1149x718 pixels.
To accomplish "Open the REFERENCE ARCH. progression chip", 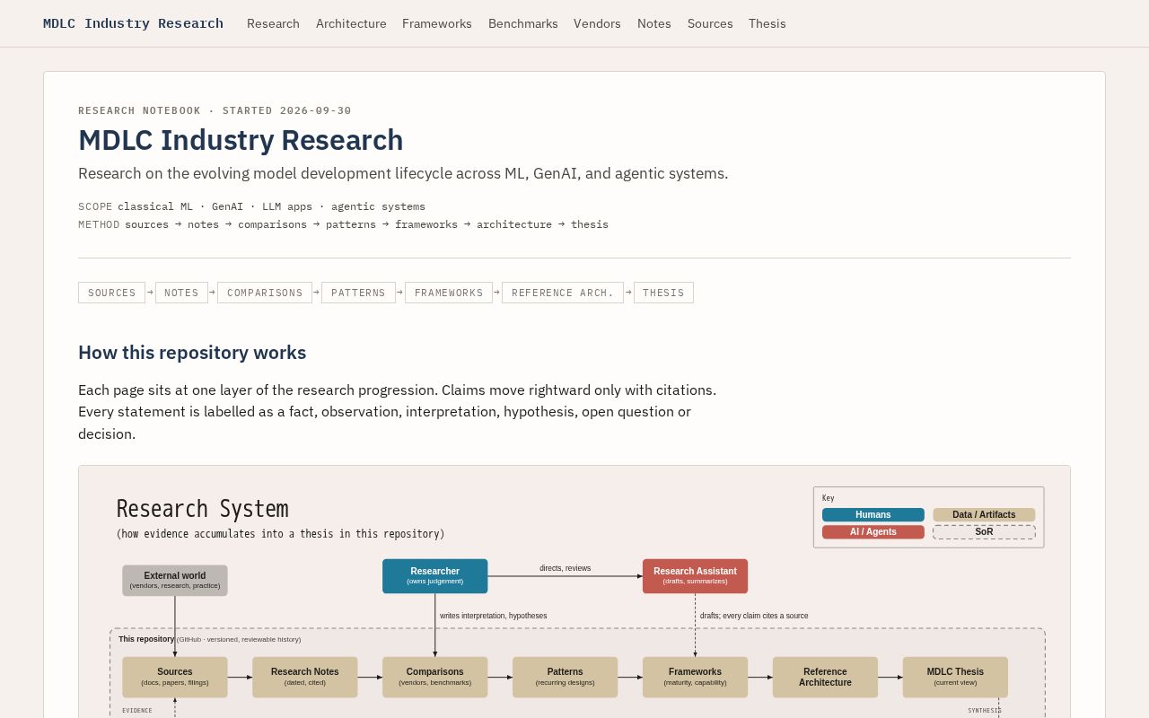I will pyautogui.click(x=563, y=293).
